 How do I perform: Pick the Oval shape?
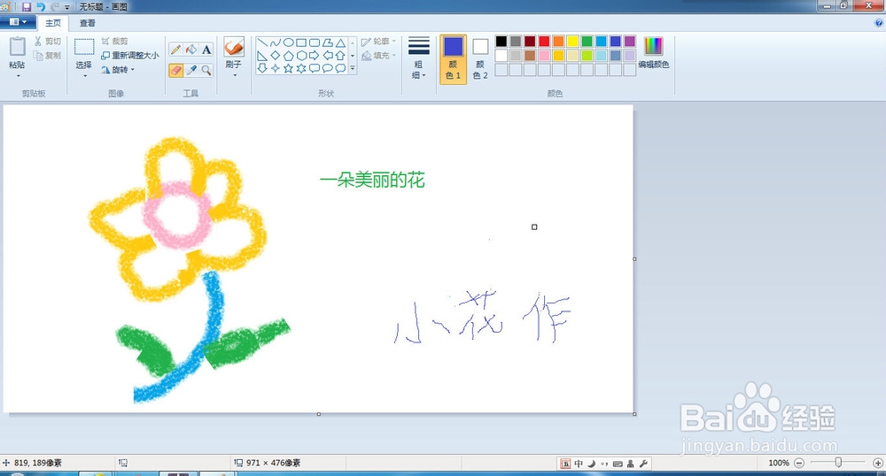click(x=288, y=42)
